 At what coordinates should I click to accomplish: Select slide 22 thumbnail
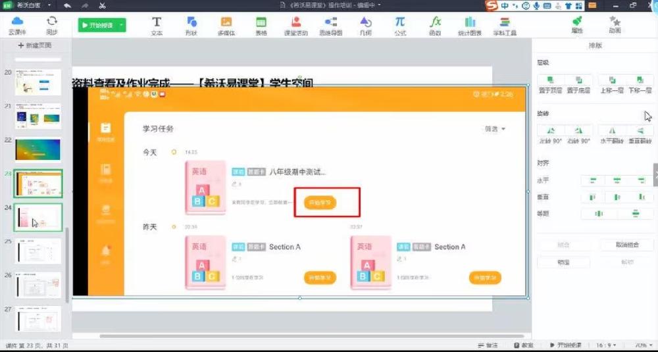click(x=38, y=150)
